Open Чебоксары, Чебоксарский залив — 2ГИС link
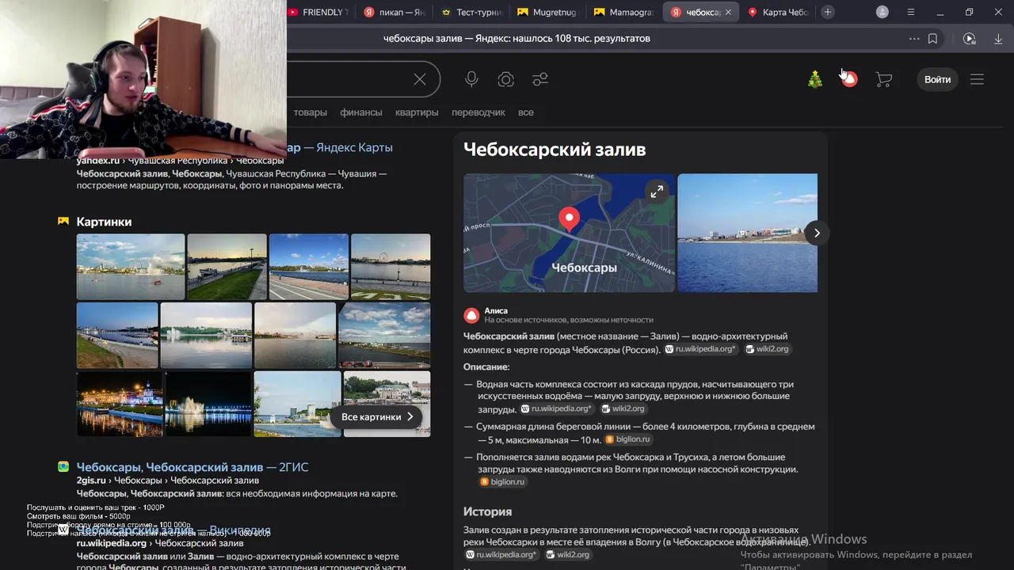The width and height of the screenshot is (1014, 570). 193,467
